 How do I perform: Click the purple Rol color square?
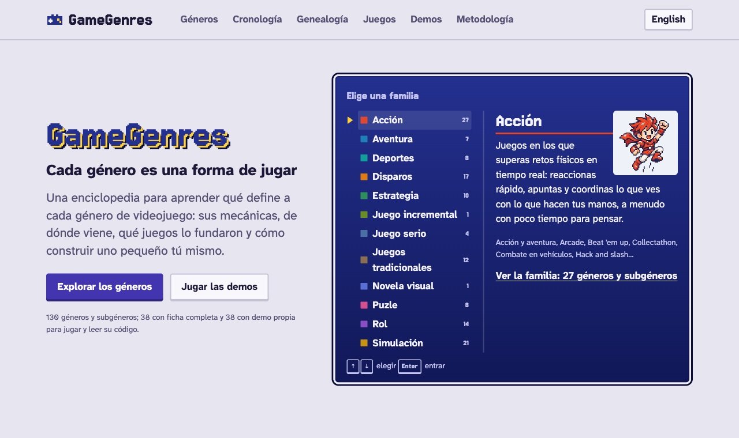364,324
